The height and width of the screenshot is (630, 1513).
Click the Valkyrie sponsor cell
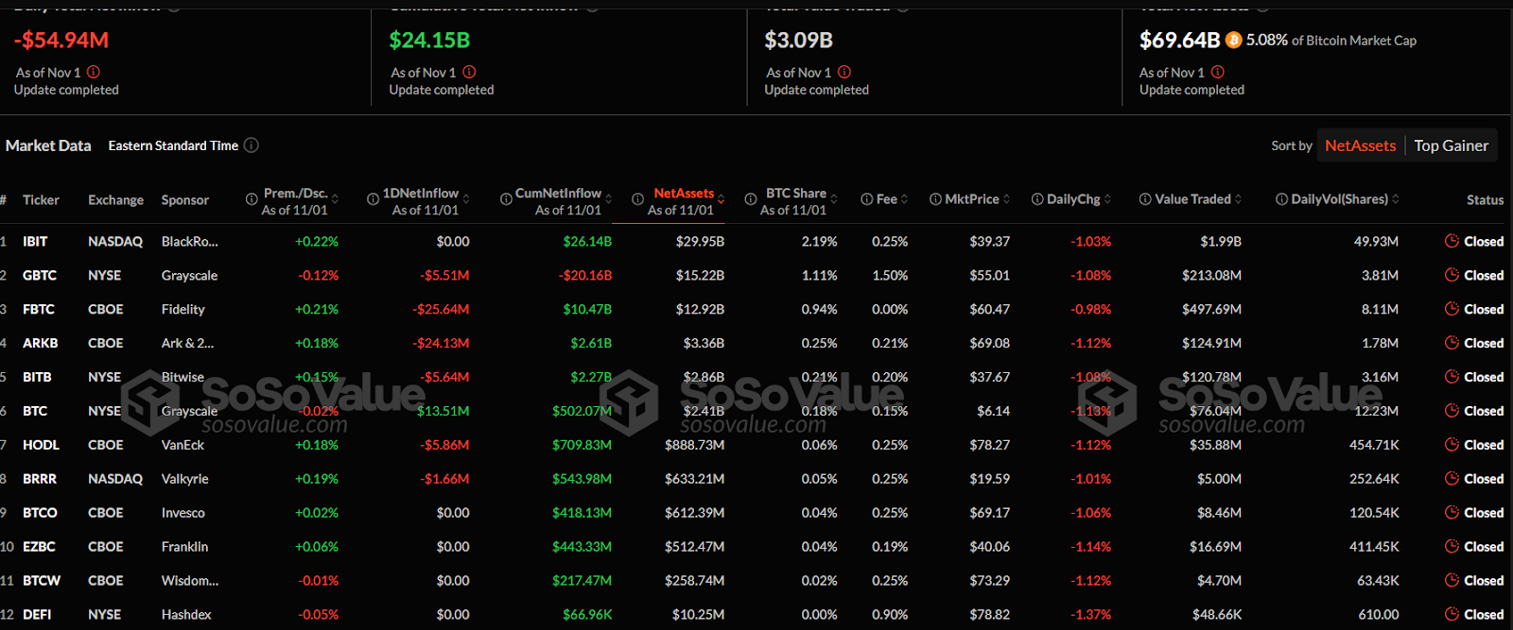[184, 479]
